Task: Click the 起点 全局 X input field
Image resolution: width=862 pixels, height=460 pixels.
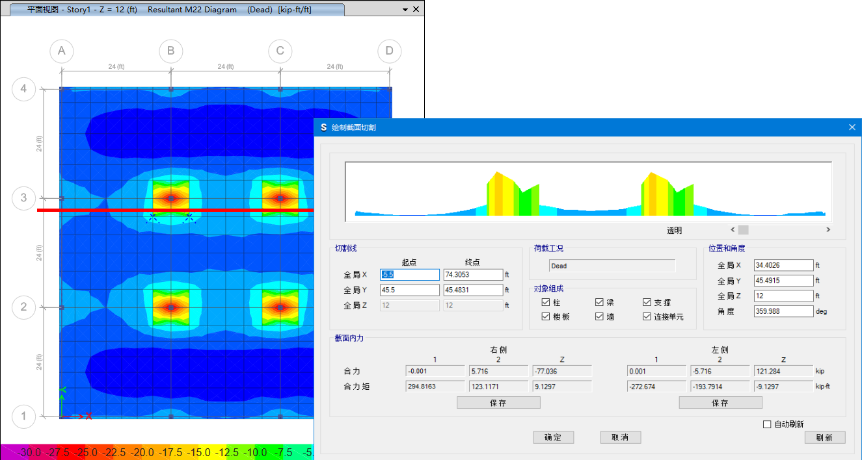Action: click(x=409, y=275)
